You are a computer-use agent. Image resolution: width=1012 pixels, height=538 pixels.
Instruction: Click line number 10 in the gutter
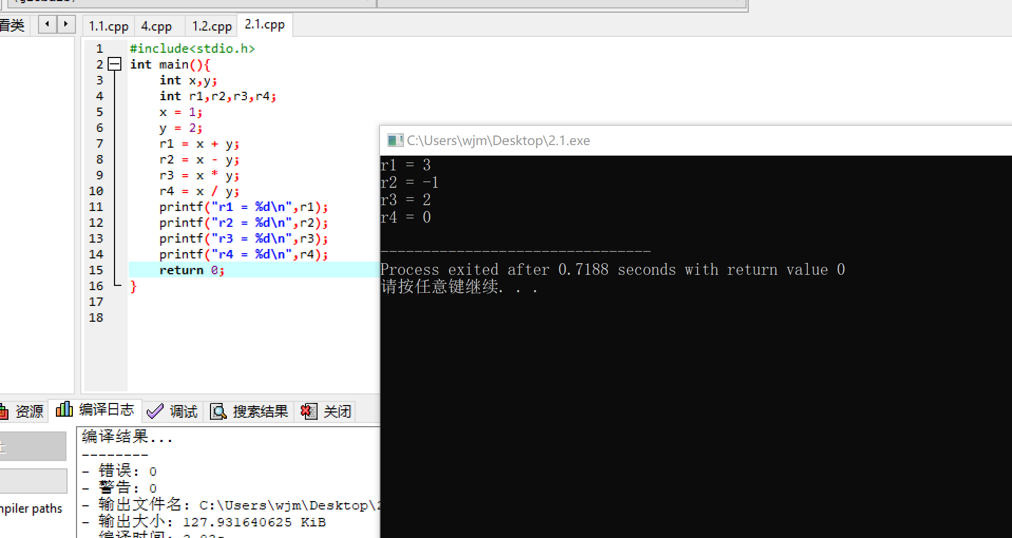[96, 191]
